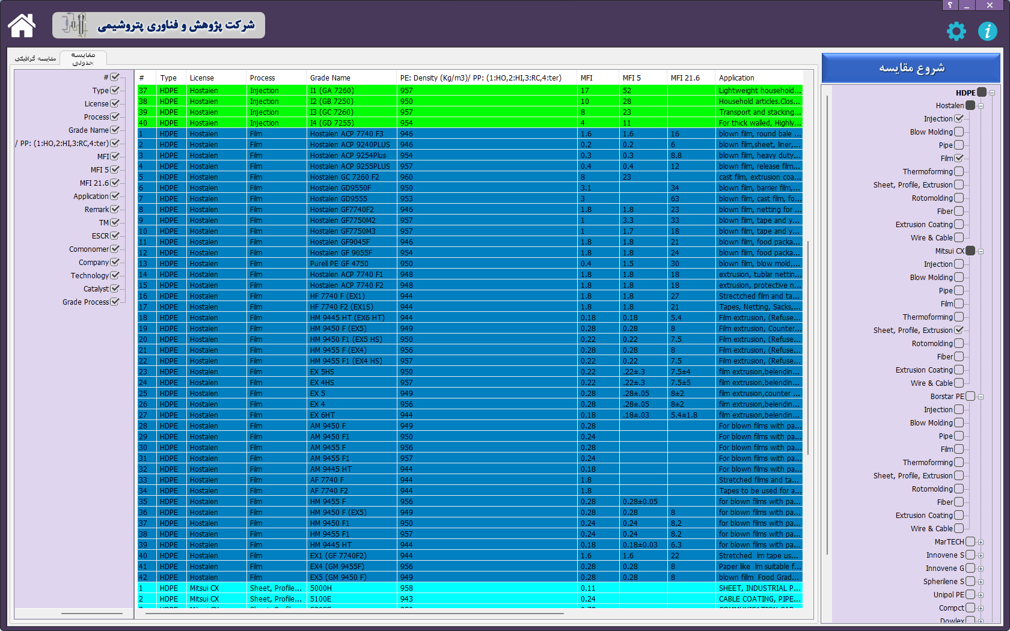1010x631 pixels.
Task: Click the petrochemical company logo banner
Action: (159, 25)
